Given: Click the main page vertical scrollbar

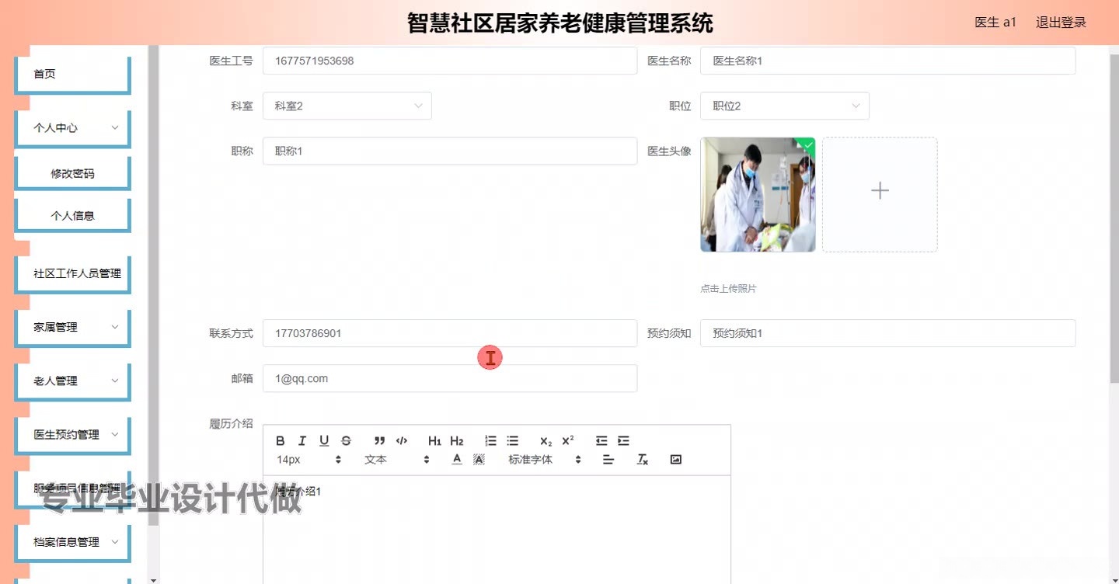Looking at the screenshot, I should click(1114, 217).
